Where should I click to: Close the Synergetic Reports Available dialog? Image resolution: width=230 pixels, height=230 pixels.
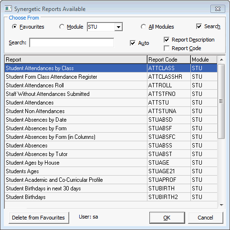pos(218,9)
